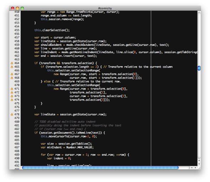
Task: Place cursor on this.clearSelection() line
Action: coord(52,30)
